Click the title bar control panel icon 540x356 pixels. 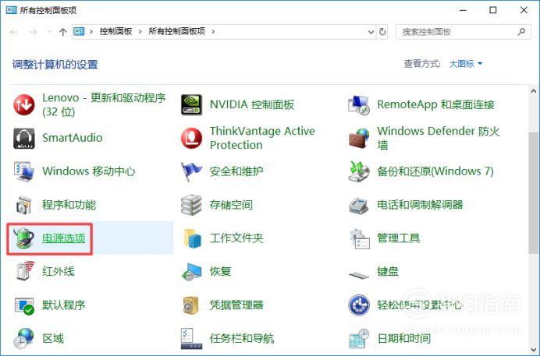click(12, 10)
